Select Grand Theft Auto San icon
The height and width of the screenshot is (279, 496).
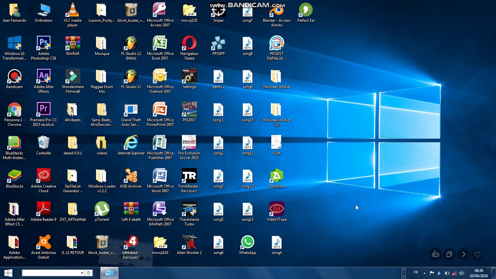tap(131, 114)
